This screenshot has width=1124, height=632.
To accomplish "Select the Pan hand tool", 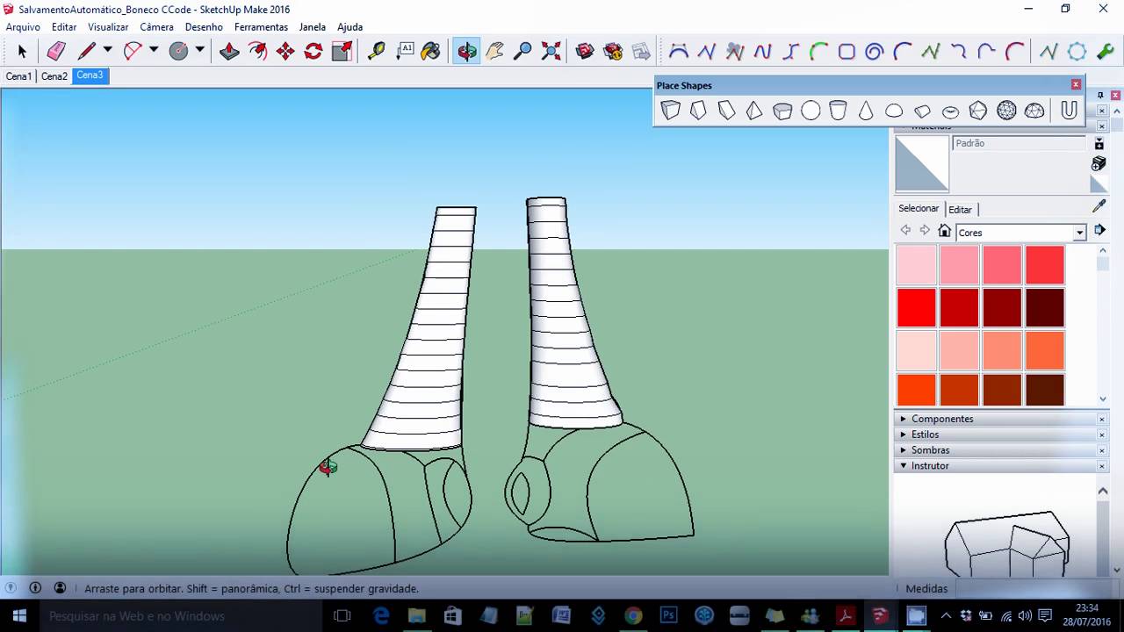I will (x=494, y=51).
